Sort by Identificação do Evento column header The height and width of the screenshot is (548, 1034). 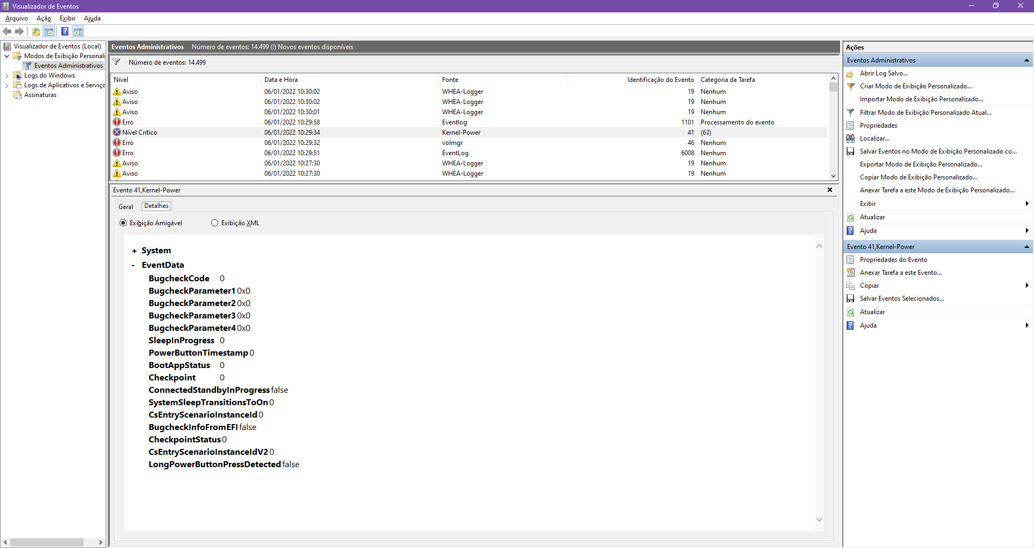(633, 80)
